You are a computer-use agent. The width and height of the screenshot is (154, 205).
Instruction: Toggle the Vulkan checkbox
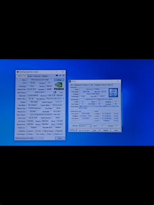[x=27, y=134]
